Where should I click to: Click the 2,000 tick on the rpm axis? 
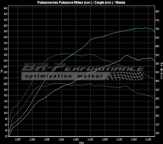point(18,139)
